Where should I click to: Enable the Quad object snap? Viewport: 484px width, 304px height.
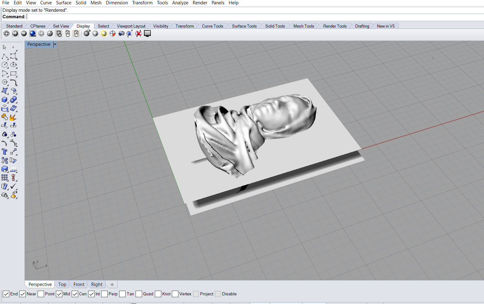139,294
